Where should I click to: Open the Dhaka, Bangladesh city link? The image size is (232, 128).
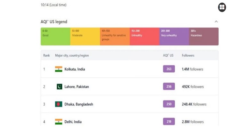coord(79,104)
